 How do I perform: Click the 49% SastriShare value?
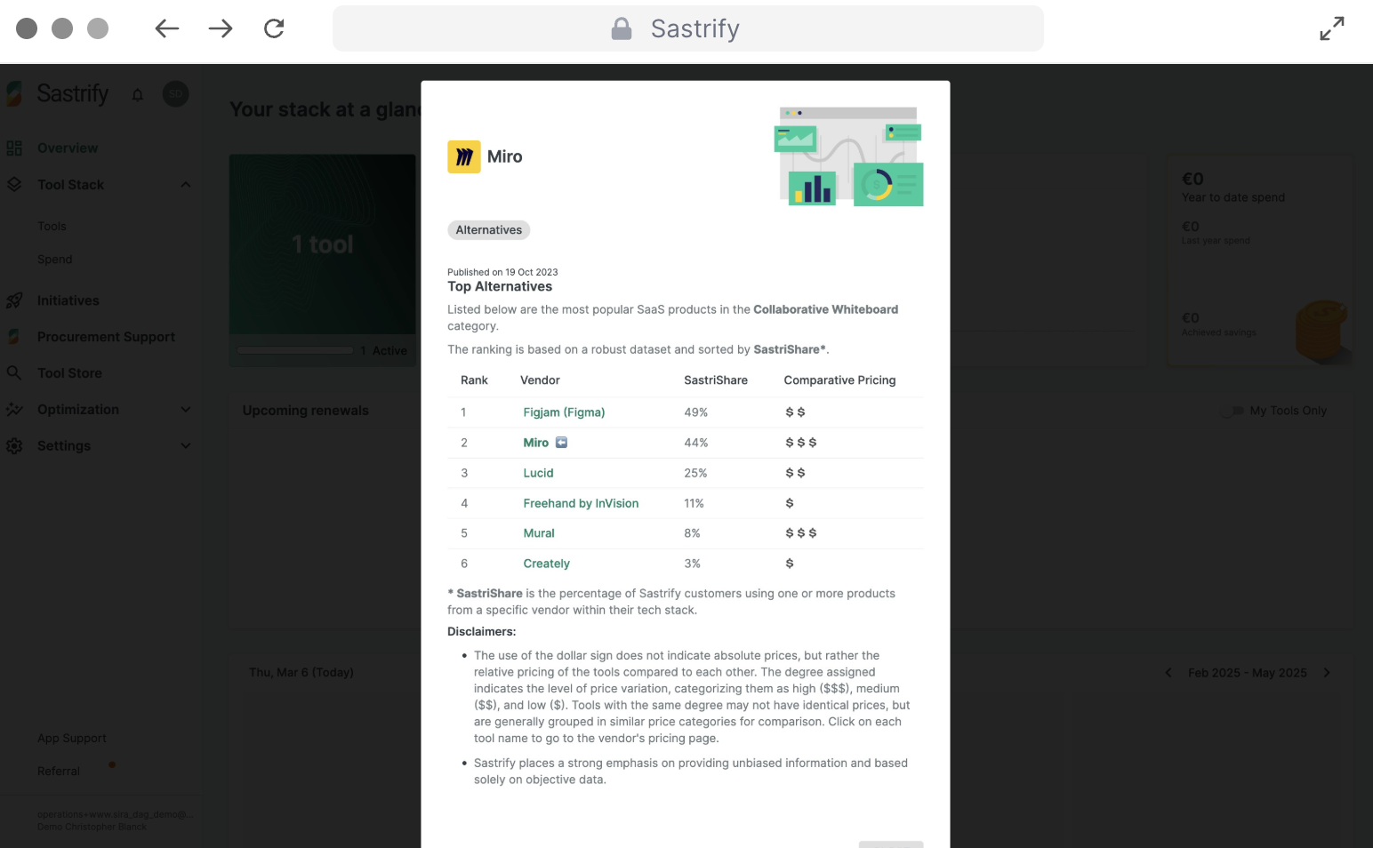coord(695,412)
